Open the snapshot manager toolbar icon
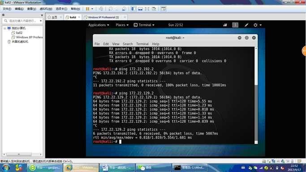 [124, 9]
